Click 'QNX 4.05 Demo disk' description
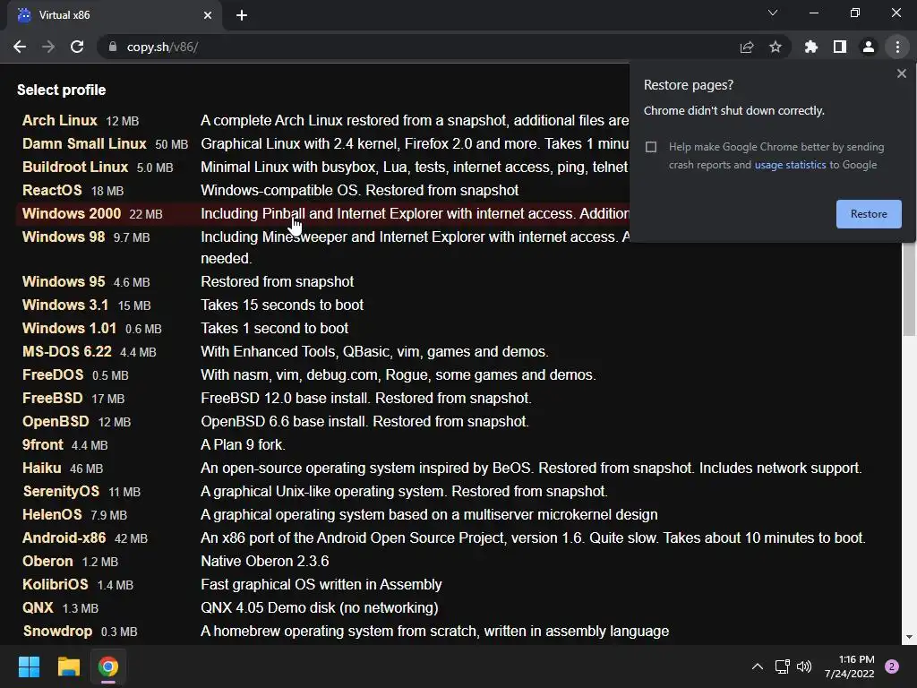Image resolution: width=917 pixels, height=688 pixels. pos(320,609)
